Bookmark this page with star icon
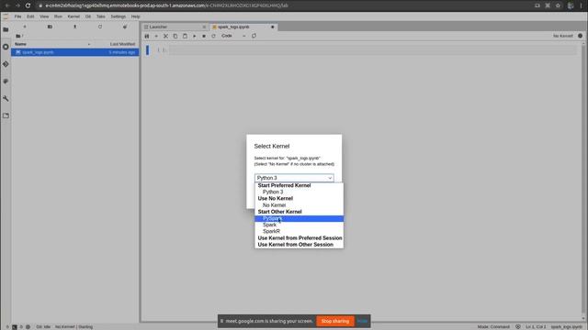Screen dimensions: 588x330 tap(558, 5)
